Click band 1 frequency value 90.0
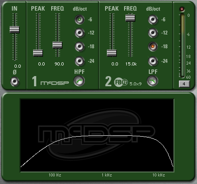This screenshot has height=184, width=197. [x=59, y=64]
